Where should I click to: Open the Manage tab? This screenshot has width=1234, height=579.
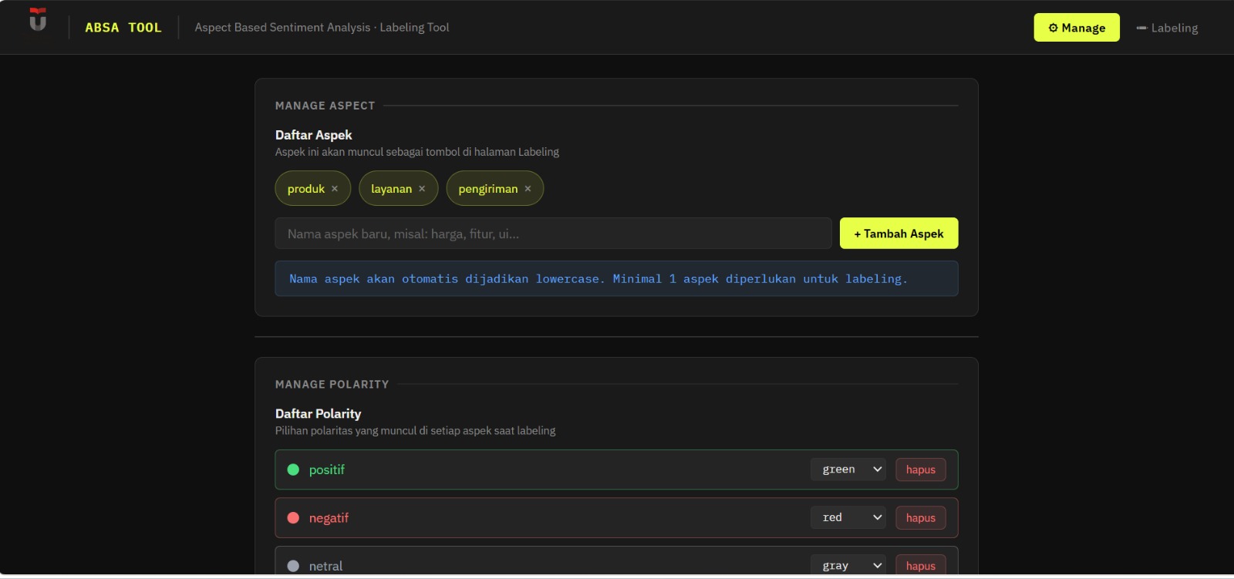pyautogui.click(x=1077, y=28)
